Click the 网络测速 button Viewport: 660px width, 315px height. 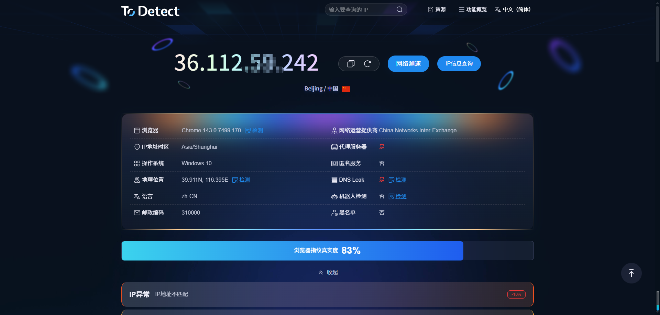tap(408, 64)
